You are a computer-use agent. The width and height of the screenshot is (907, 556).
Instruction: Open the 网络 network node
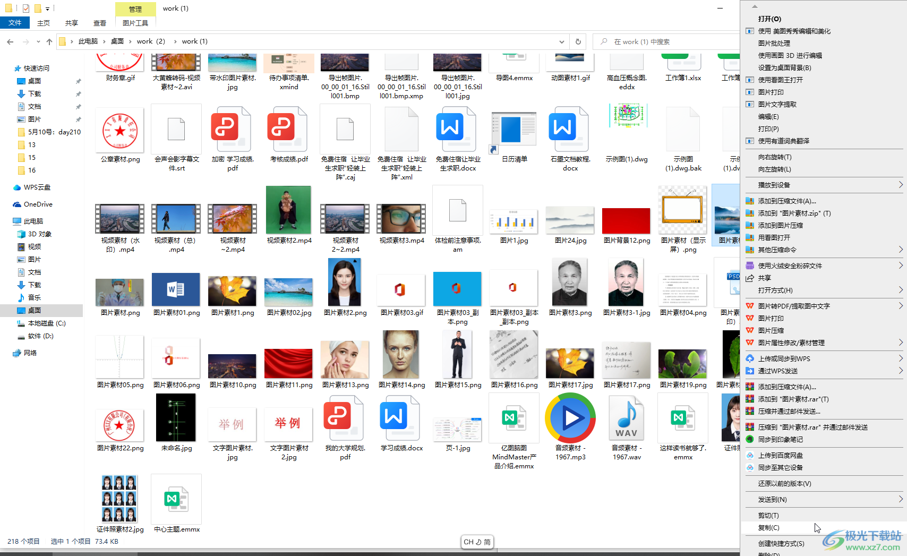(x=30, y=353)
